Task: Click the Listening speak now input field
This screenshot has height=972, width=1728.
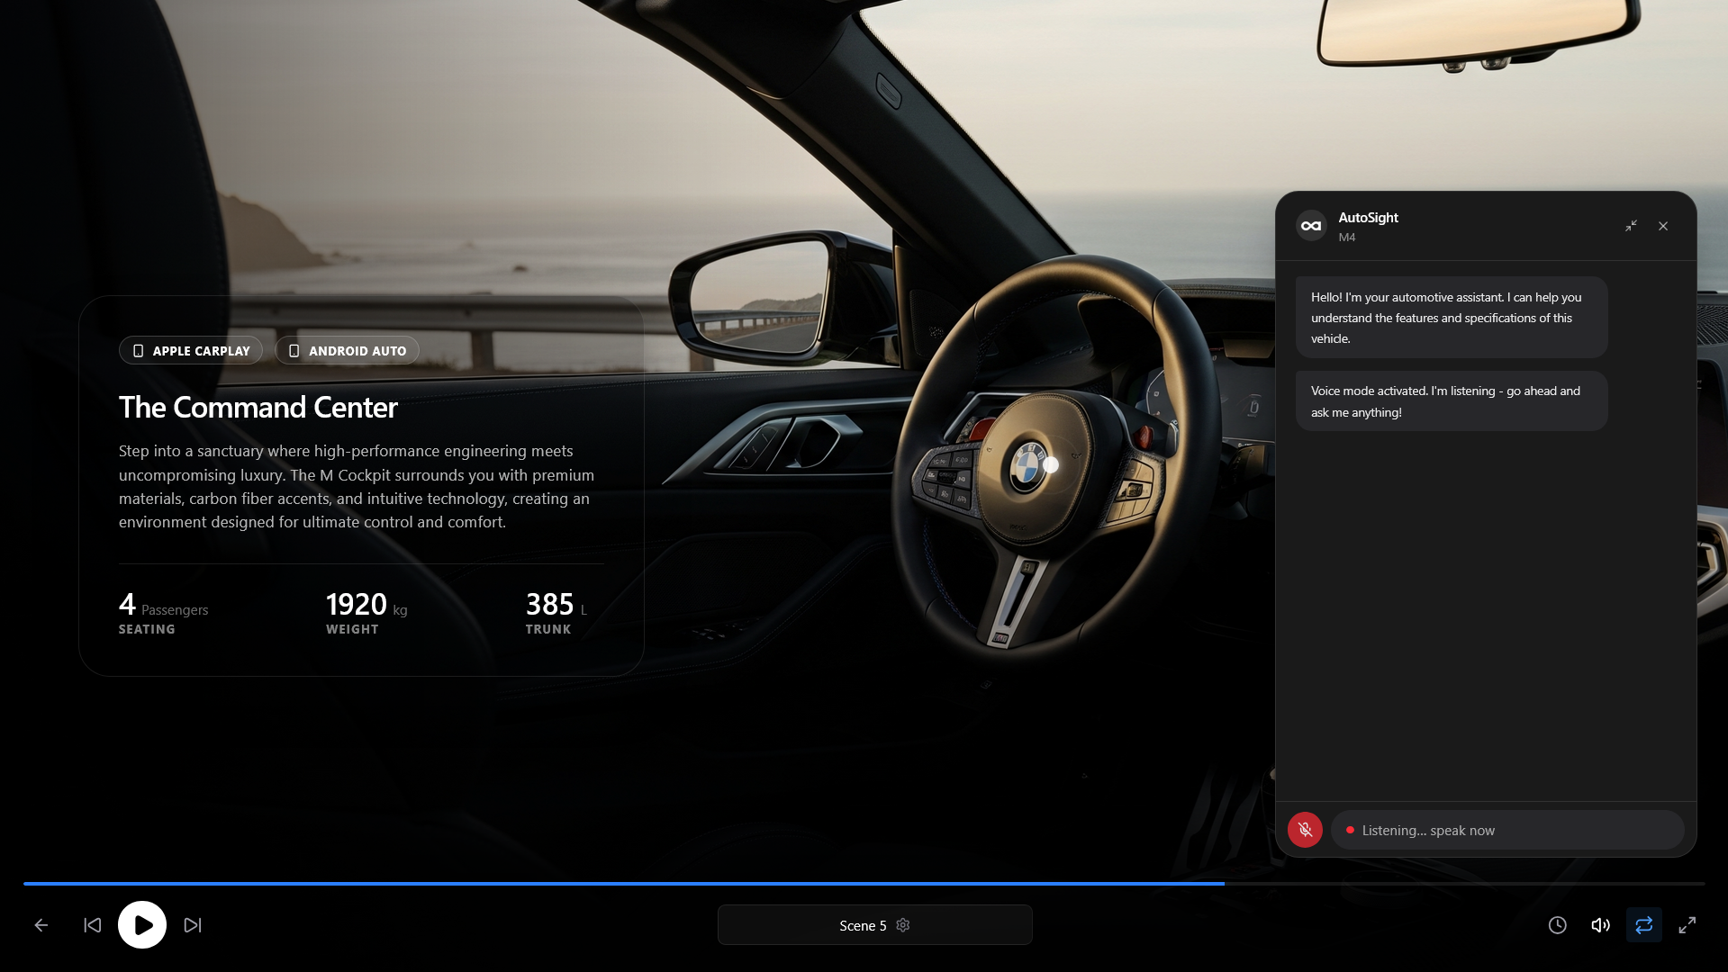Action: 1507,830
